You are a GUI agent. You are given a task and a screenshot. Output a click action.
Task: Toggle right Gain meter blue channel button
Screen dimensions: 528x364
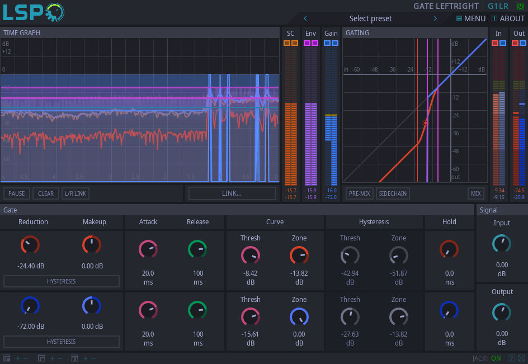click(x=334, y=43)
